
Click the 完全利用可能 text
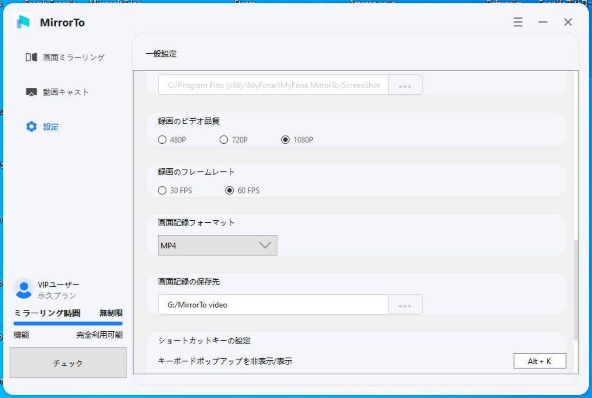(99, 335)
